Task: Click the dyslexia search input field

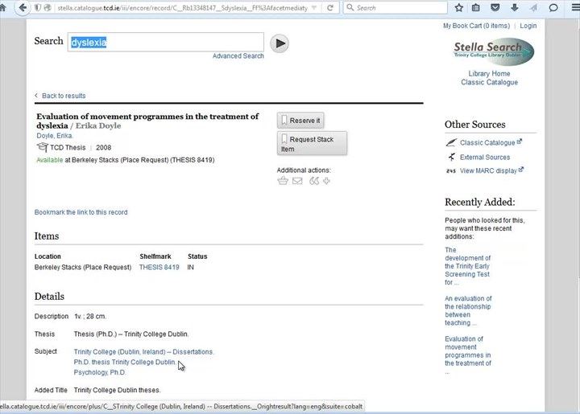Action: tap(166, 43)
